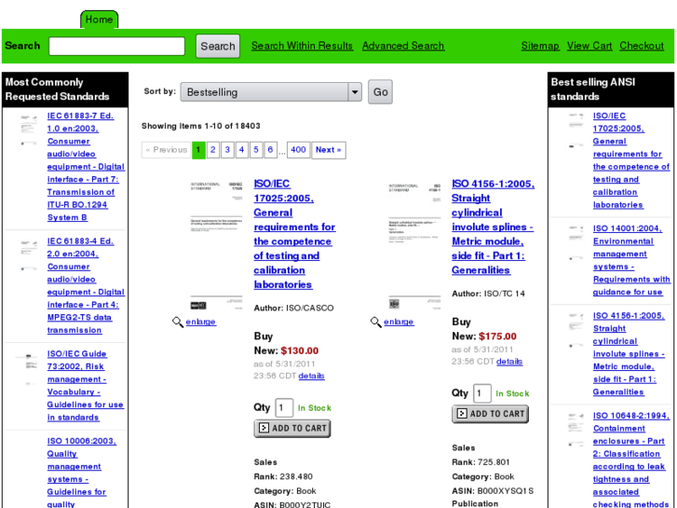
Task: Click the green-bar Search button
Action: coord(218,46)
